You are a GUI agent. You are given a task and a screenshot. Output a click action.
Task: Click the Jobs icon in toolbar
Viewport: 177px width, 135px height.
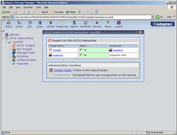click(x=29, y=23)
